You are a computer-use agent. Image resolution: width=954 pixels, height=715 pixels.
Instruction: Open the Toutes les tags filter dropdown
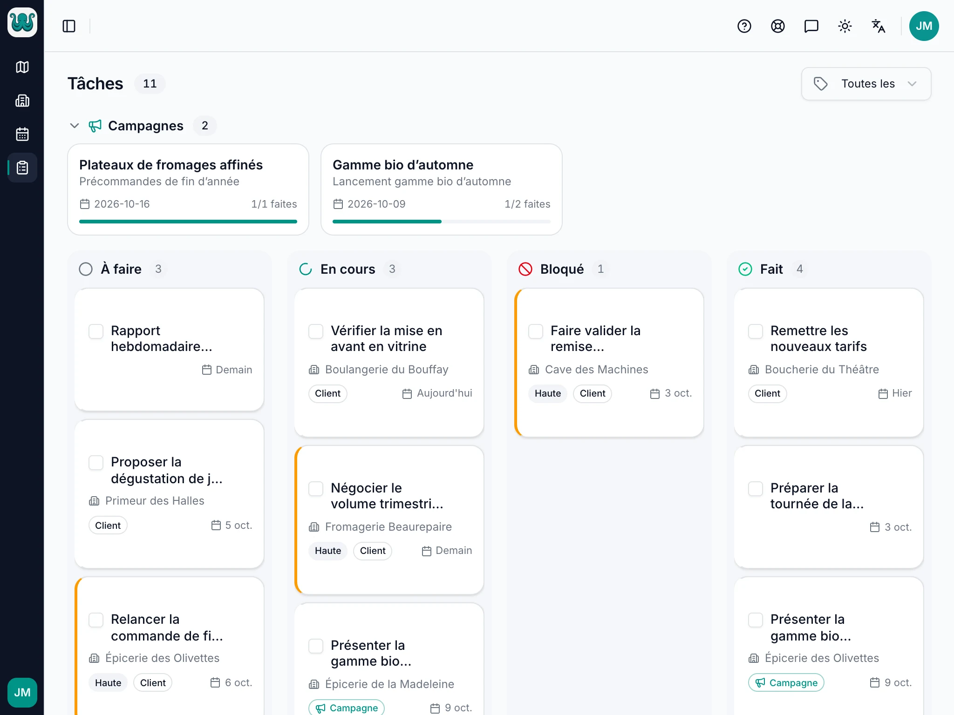pos(866,84)
